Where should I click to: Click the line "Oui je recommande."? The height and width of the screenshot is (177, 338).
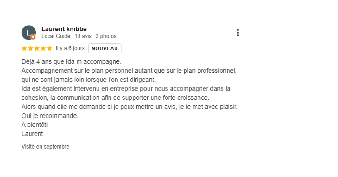pyautogui.click(x=50, y=116)
